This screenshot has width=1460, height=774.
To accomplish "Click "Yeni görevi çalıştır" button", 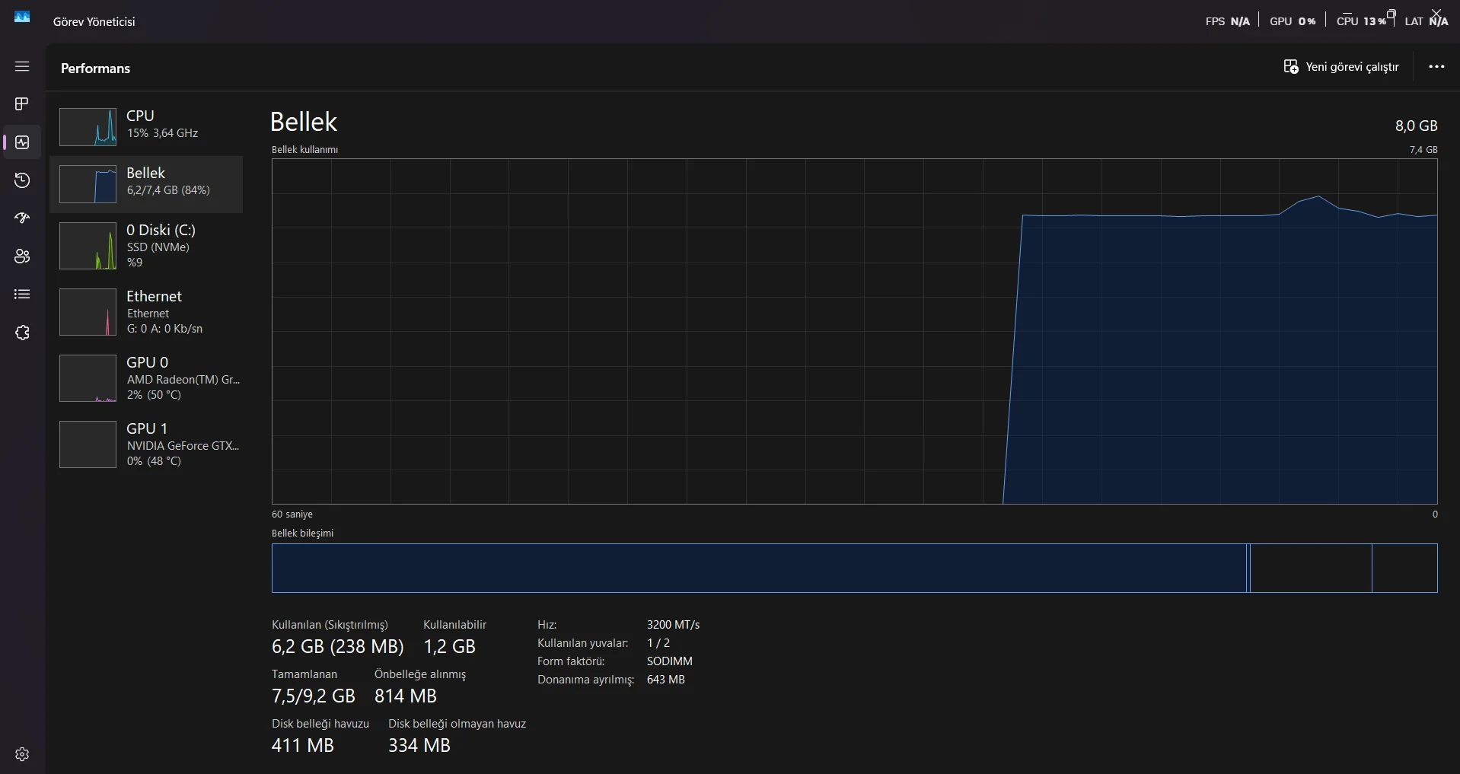I will pyautogui.click(x=1341, y=67).
